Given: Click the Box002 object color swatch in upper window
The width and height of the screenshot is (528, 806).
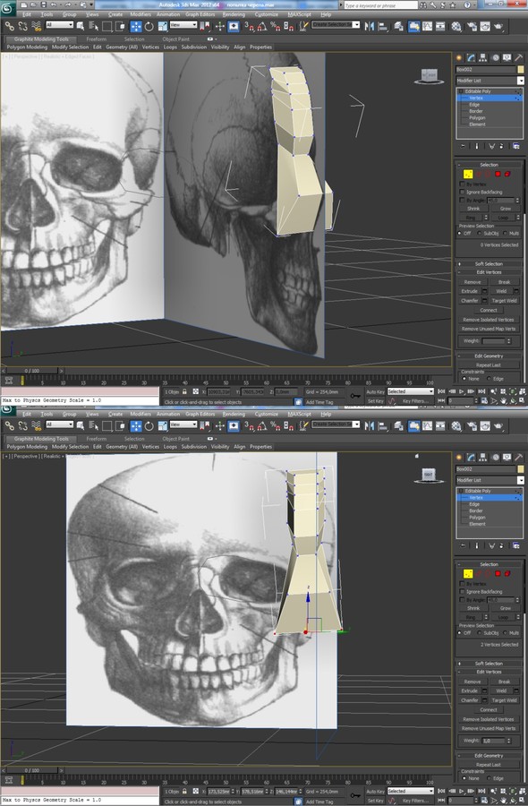Looking at the screenshot, I should 520,69.
